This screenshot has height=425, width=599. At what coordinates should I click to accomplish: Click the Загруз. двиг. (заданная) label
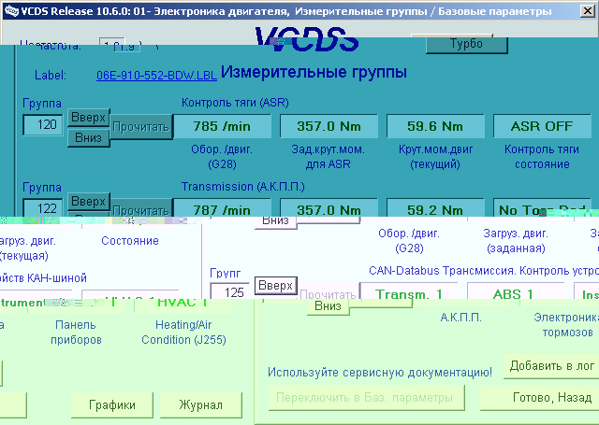tap(516, 241)
